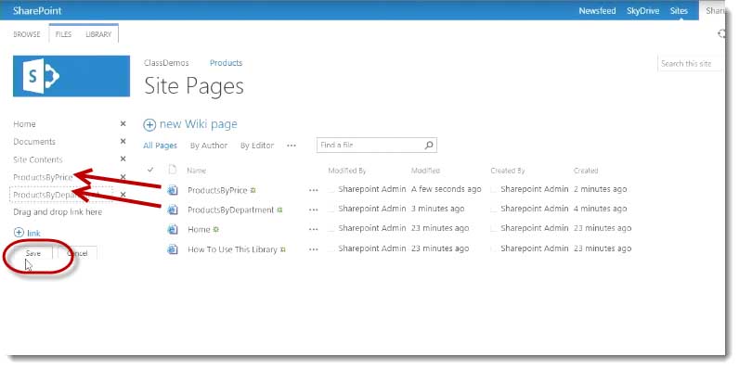Open the Products breadcrumb link
739x369 pixels.
[x=226, y=63]
